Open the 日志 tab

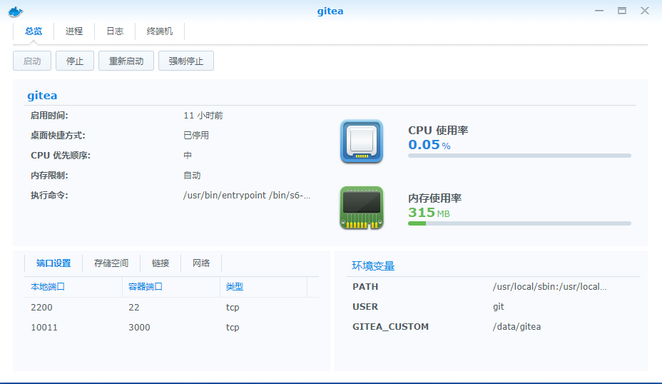pyautogui.click(x=115, y=31)
